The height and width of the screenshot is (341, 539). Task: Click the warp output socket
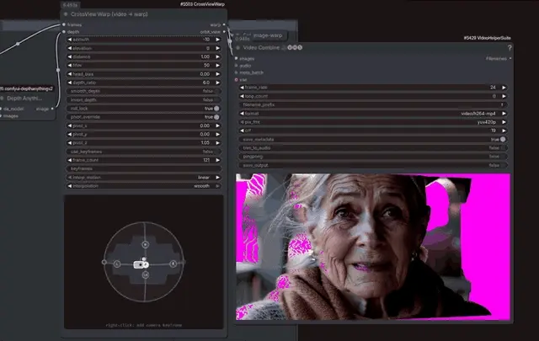tap(224, 24)
